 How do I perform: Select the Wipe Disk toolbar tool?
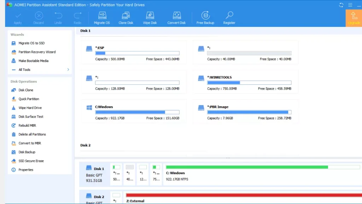tap(150, 18)
